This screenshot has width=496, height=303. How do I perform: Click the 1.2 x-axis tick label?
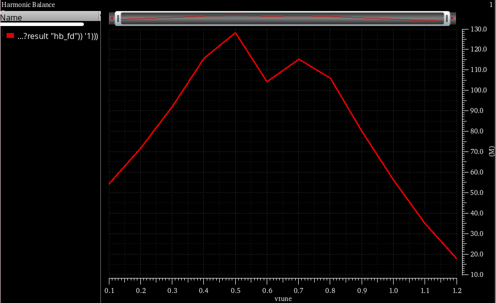[457, 290]
